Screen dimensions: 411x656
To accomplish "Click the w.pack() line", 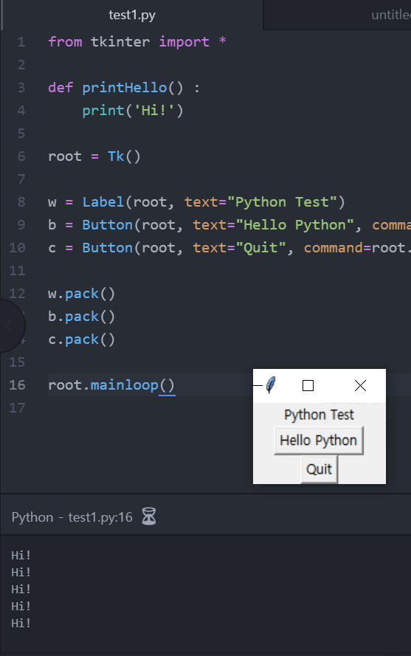I will click(82, 294).
